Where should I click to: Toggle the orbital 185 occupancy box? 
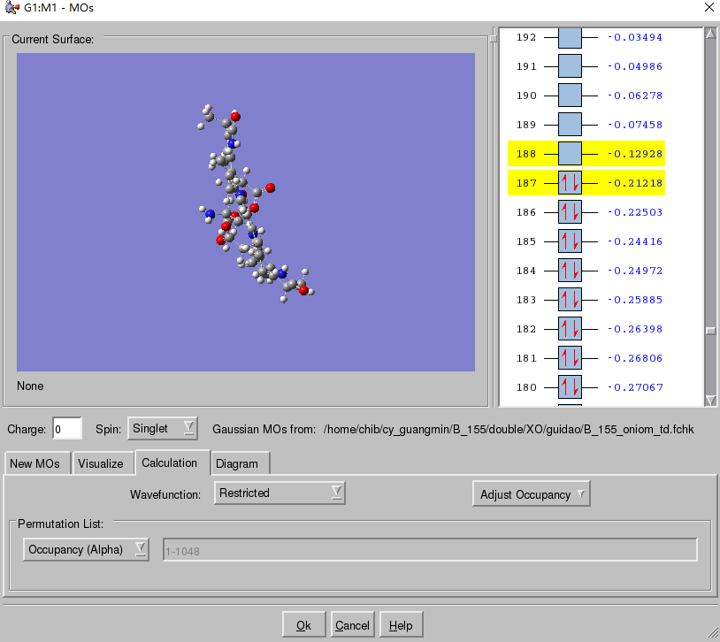click(x=570, y=241)
